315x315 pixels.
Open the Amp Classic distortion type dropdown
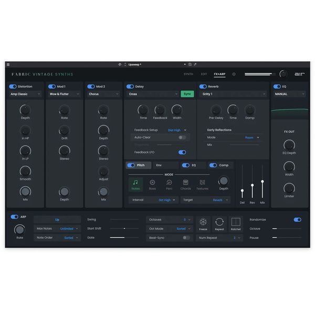(x=25, y=94)
